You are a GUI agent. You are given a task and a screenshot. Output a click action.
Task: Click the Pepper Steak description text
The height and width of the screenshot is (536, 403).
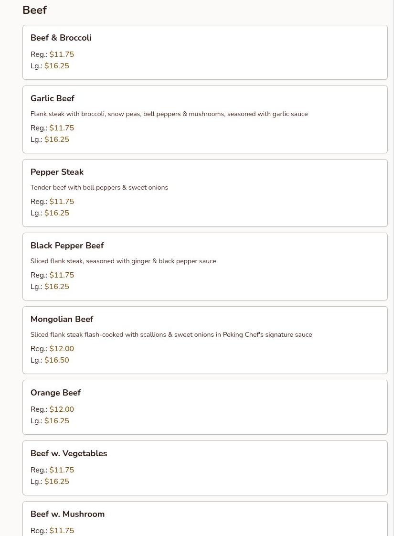(x=99, y=187)
